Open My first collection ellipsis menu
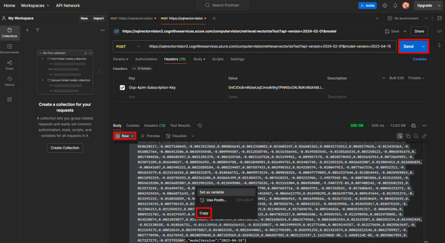This screenshot has height=243, width=445. pyautogui.click(x=90, y=53)
